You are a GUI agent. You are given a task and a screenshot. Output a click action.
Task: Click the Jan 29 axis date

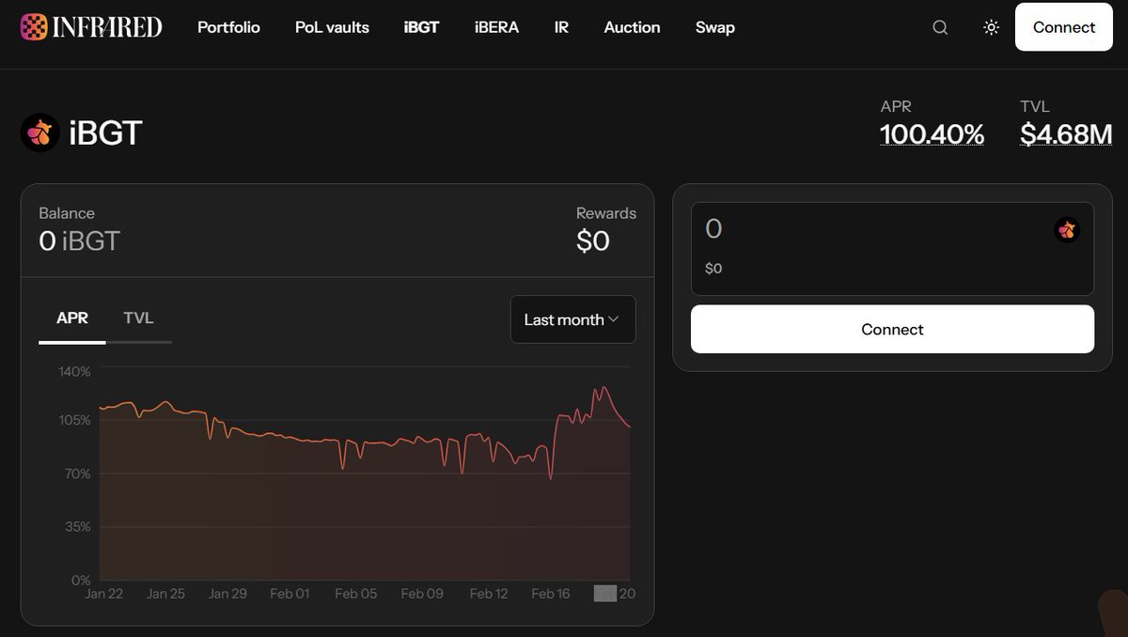[x=227, y=594]
